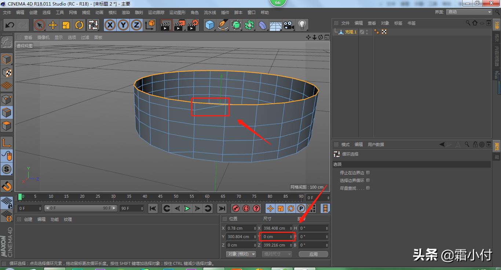Lock the Y axis with its toolbar icon

coord(123,25)
